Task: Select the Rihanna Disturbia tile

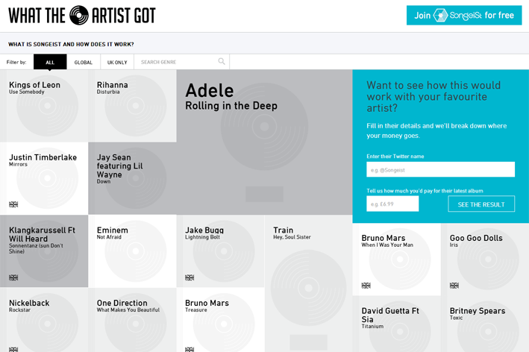Action: [x=132, y=106]
